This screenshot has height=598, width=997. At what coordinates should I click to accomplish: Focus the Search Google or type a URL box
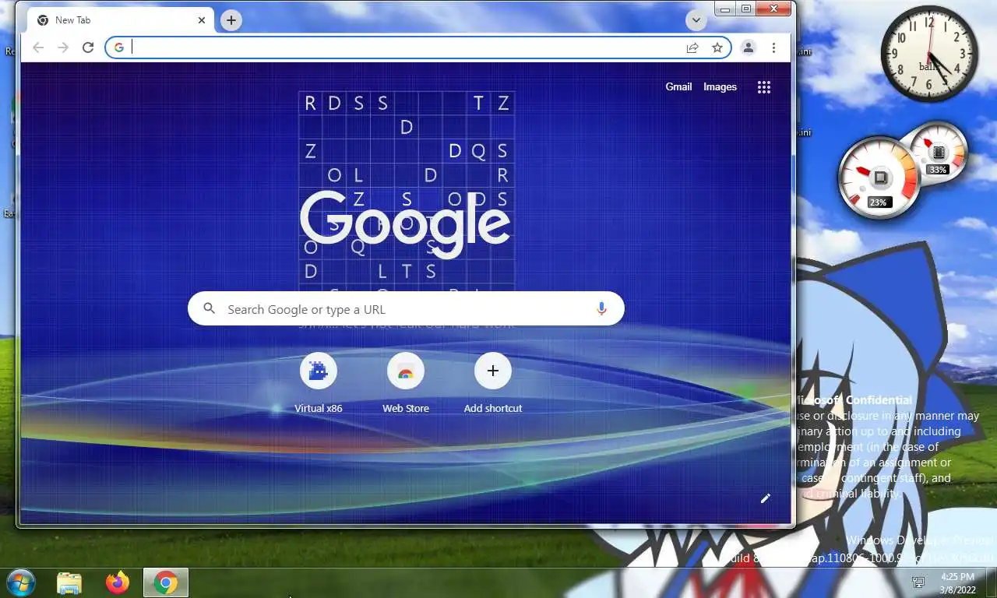[x=406, y=309]
